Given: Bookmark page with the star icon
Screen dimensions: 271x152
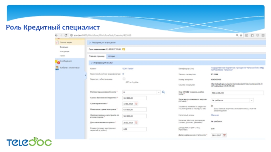Looking at the screenshot, I should click(241, 35).
